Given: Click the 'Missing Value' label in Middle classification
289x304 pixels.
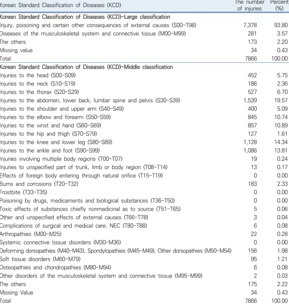Looking at the screenshot, I should click(16, 292).
